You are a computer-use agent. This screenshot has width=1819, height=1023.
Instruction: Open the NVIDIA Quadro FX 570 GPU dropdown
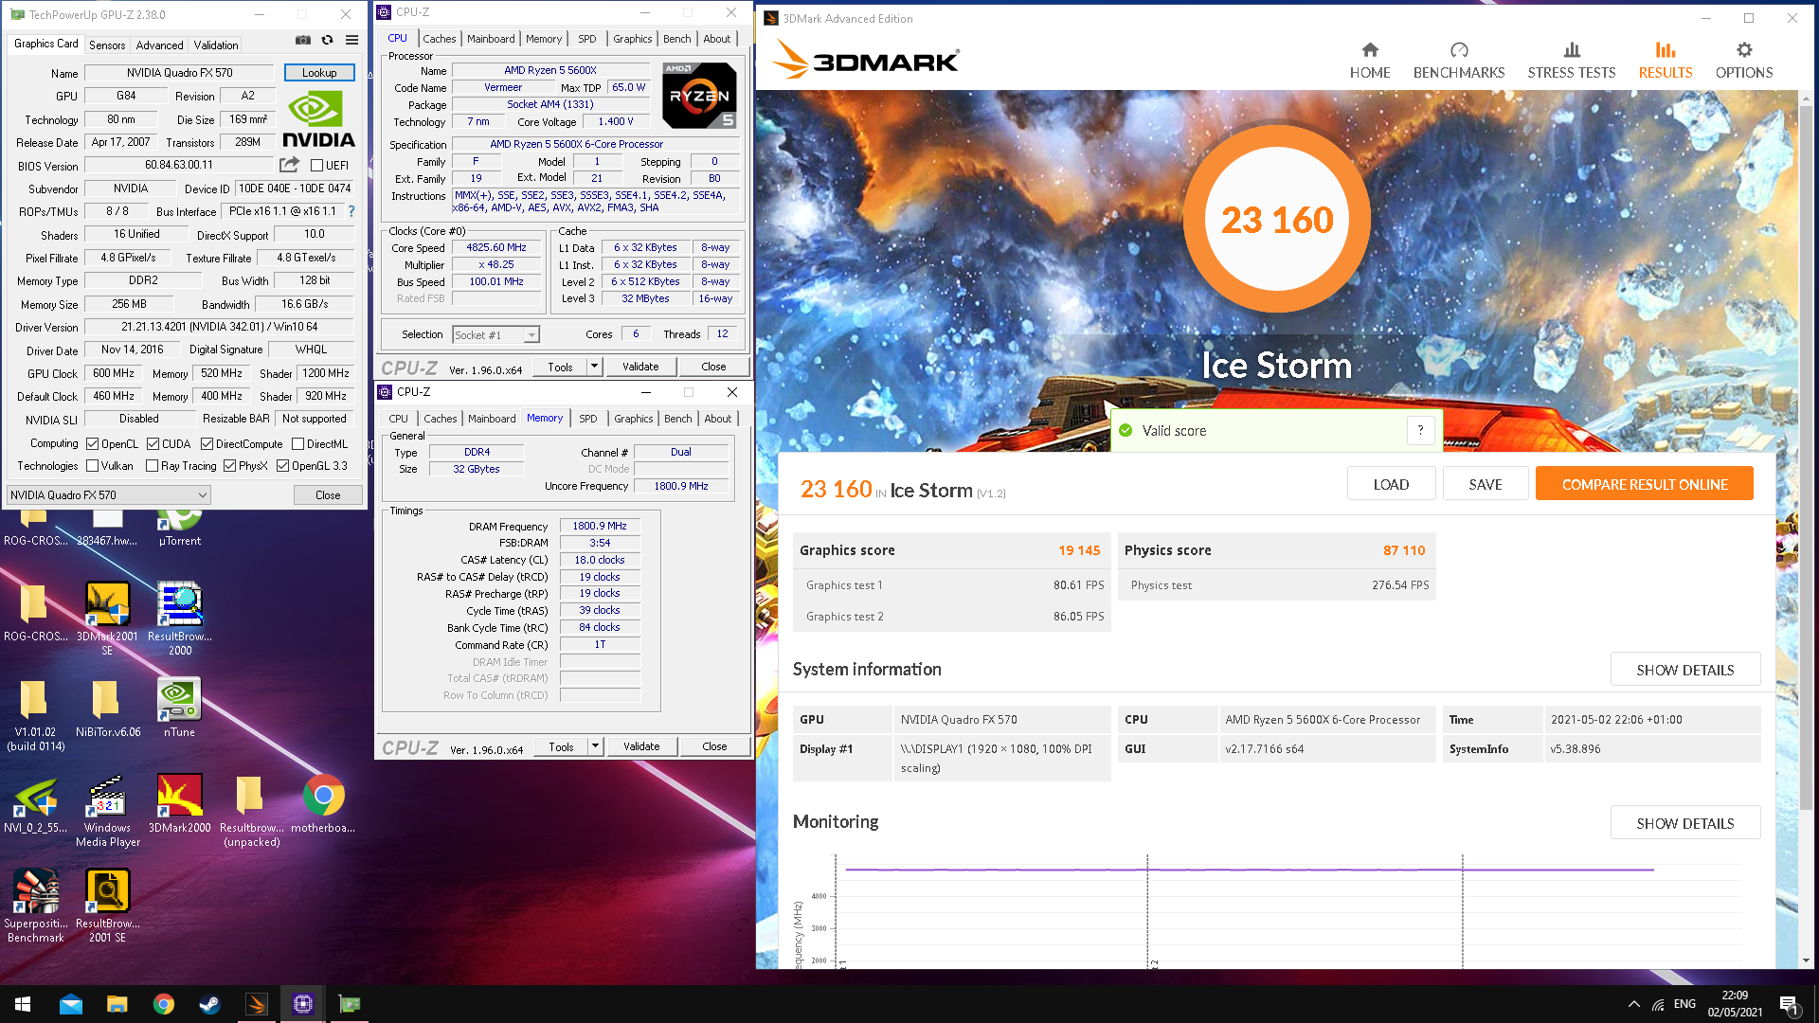[108, 494]
